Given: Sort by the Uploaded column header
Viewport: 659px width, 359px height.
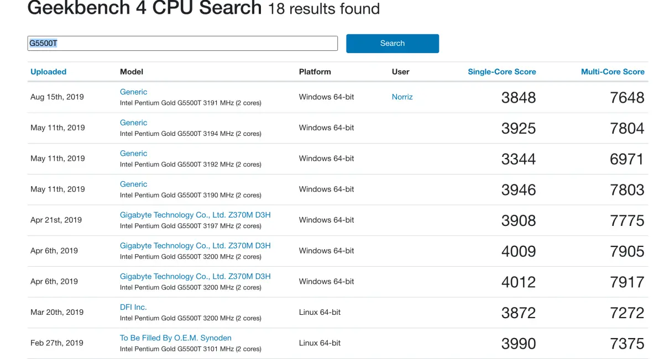Looking at the screenshot, I should coord(48,71).
